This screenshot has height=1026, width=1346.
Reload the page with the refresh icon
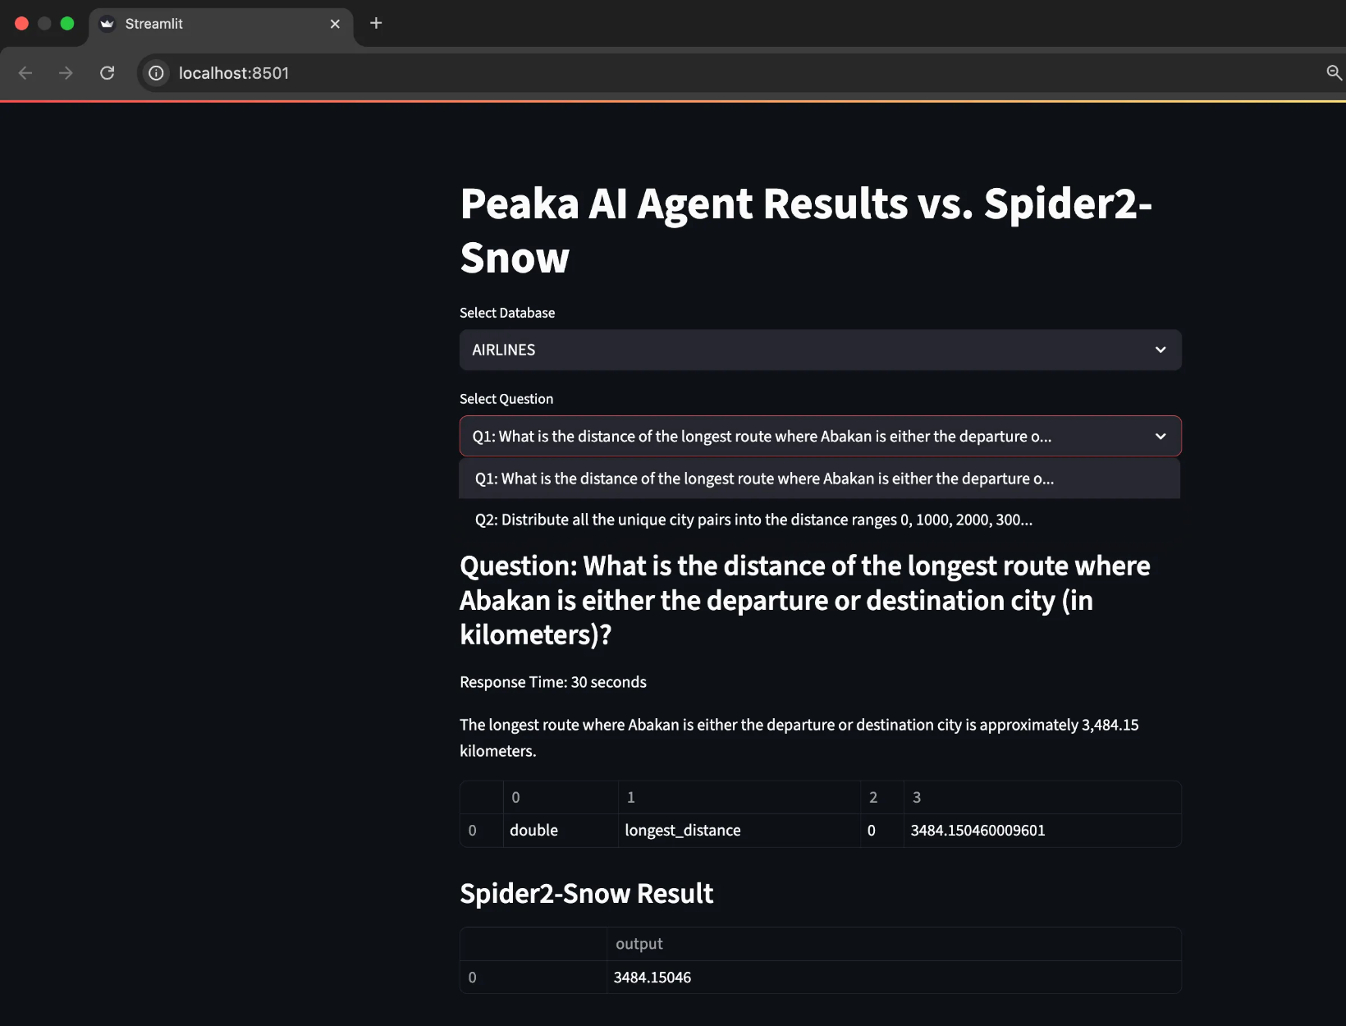107,73
